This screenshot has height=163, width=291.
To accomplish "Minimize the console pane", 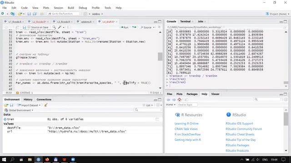I will (x=281, y=22).
